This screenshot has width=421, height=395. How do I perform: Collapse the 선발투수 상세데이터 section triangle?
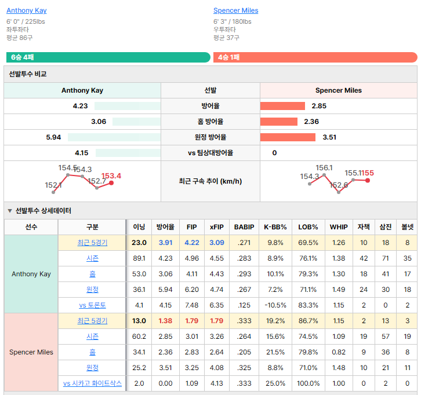point(10,211)
